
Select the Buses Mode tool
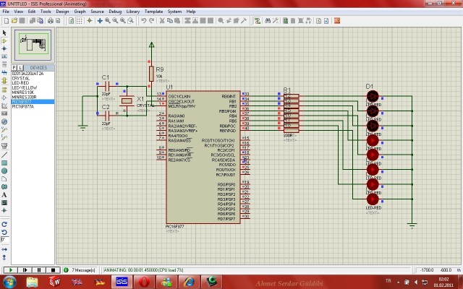pyautogui.click(x=4, y=72)
